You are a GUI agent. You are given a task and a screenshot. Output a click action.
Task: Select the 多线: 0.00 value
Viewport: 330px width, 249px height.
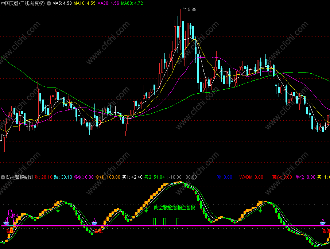point(84,177)
